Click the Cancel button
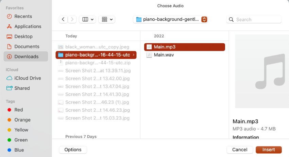 240,150
